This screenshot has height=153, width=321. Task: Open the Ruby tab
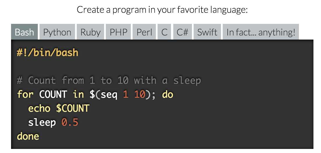pyautogui.click(x=90, y=32)
